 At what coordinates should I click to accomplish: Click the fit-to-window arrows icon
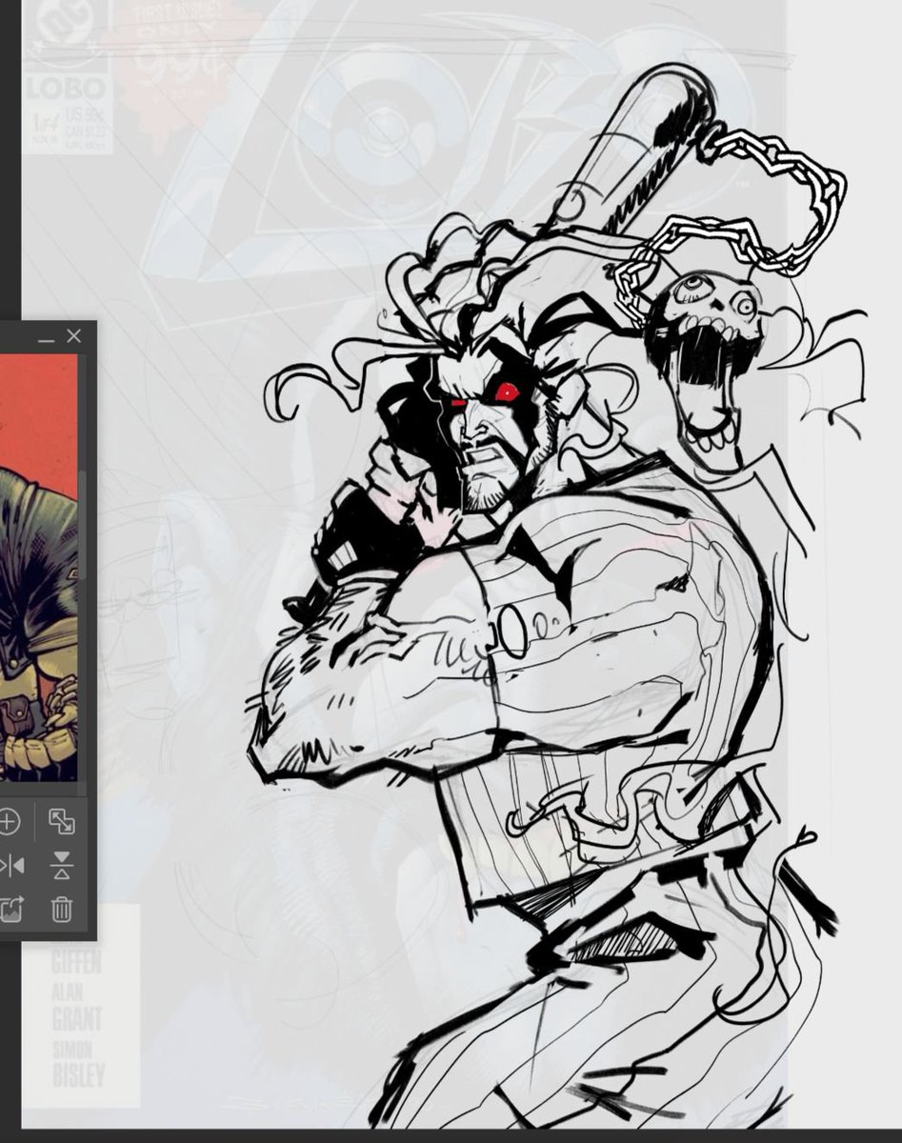tap(62, 822)
